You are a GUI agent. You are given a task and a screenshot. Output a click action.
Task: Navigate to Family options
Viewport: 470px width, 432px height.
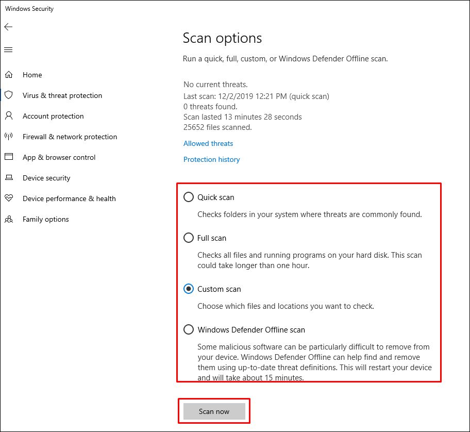pyautogui.click(x=45, y=219)
